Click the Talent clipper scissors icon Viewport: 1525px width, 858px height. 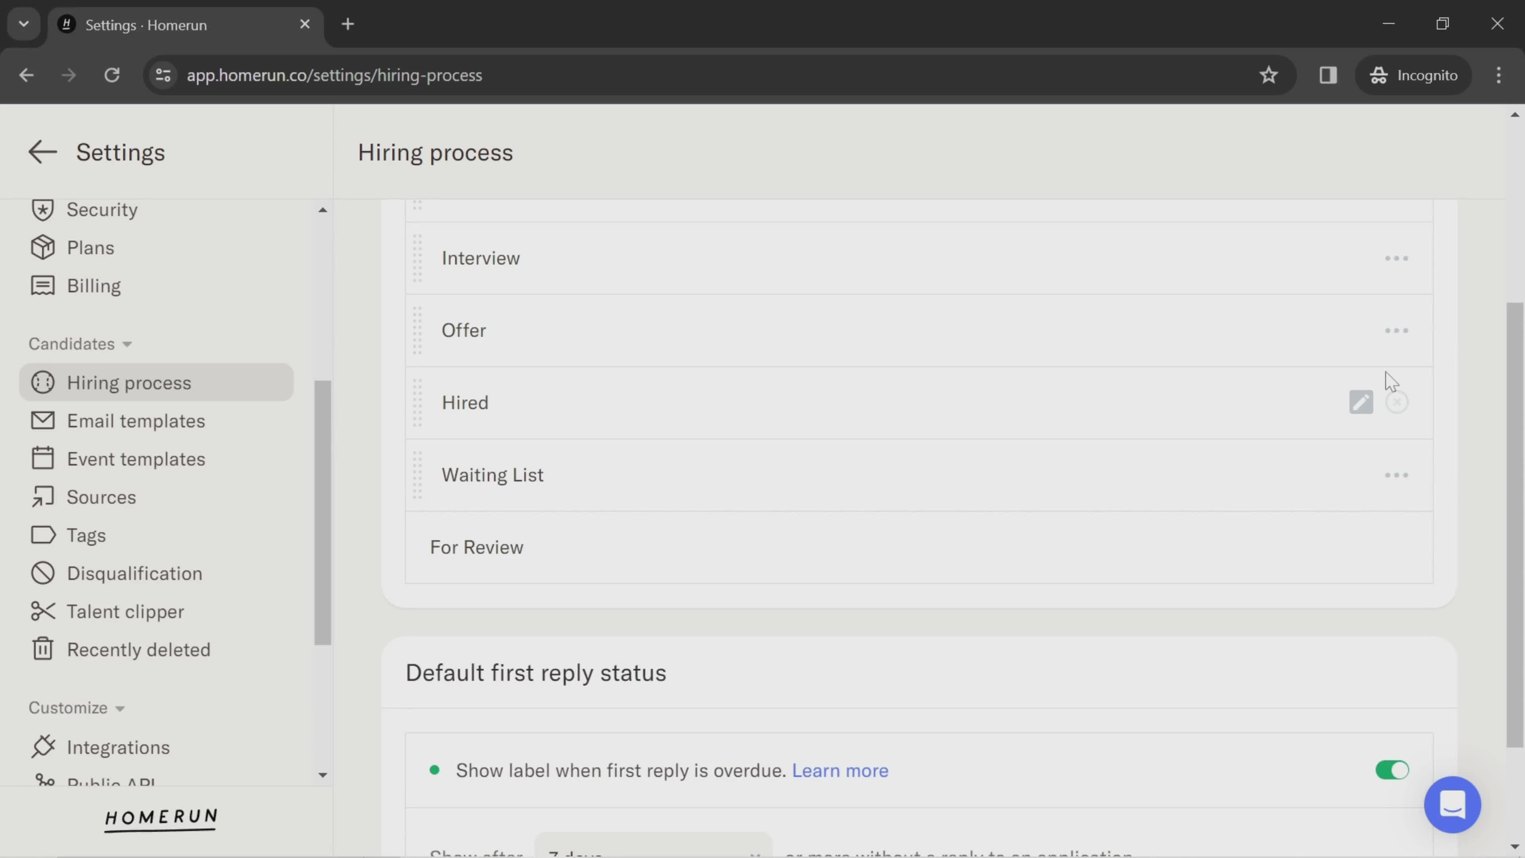(x=42, y=611)
